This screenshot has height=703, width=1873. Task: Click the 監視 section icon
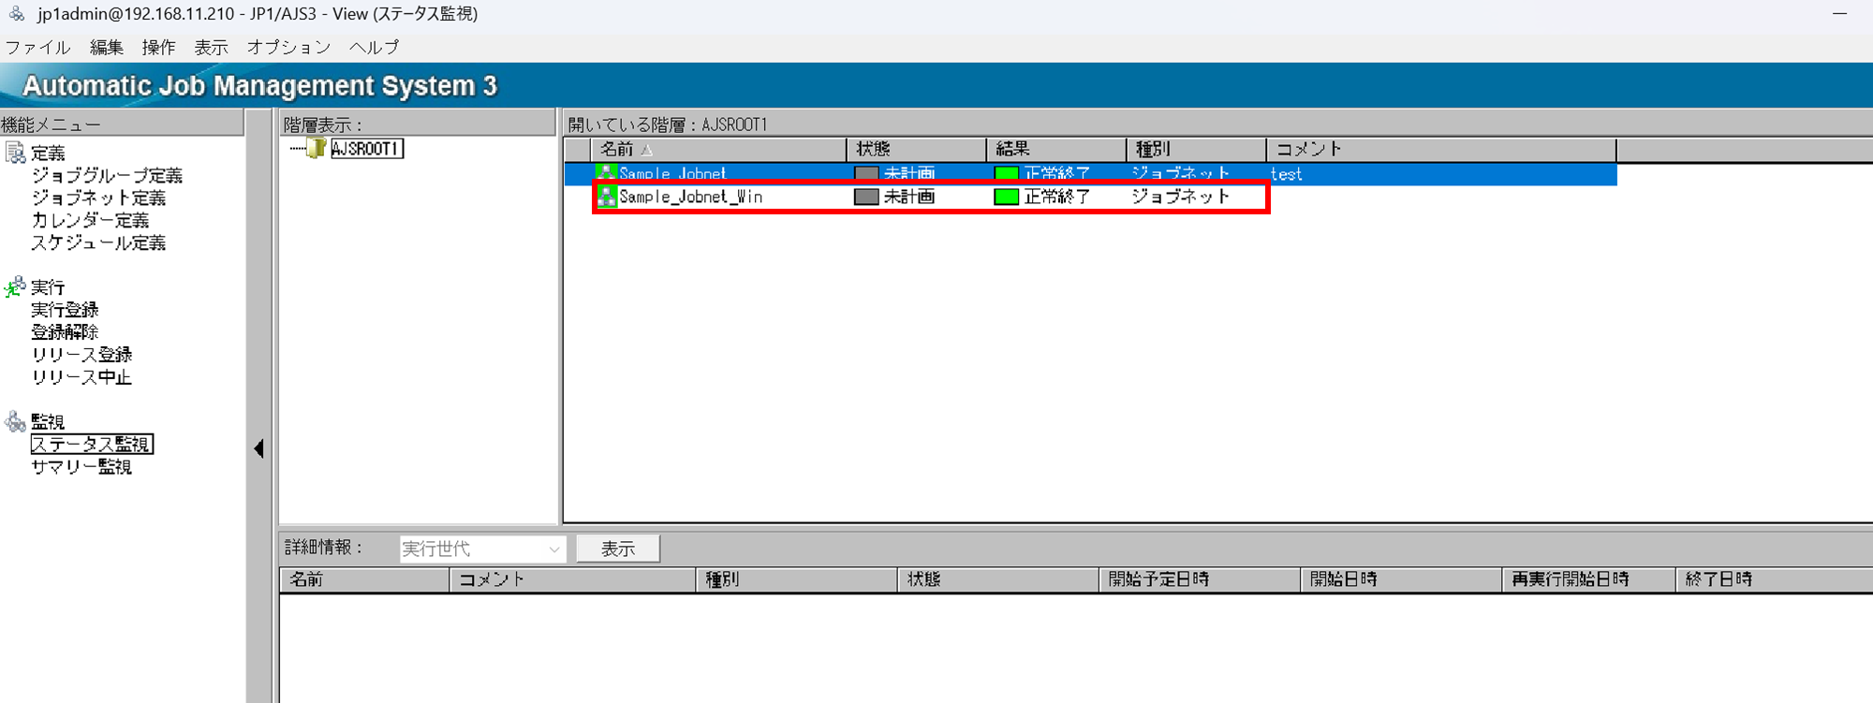(15, 422)
